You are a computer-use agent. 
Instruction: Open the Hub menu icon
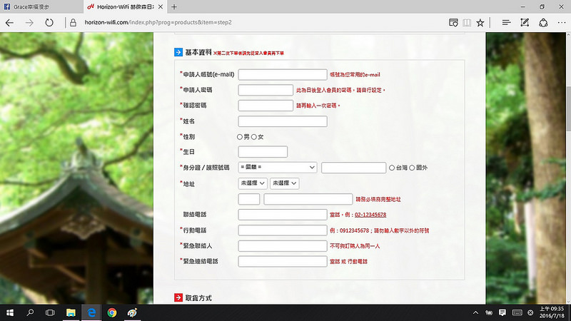pos(506,23)
